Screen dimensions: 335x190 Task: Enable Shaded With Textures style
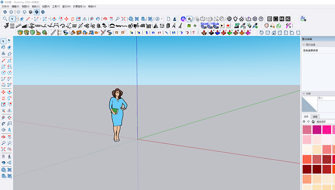[37, 12]
